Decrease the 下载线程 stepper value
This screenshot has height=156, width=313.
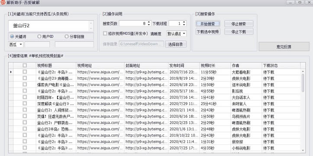184,25
